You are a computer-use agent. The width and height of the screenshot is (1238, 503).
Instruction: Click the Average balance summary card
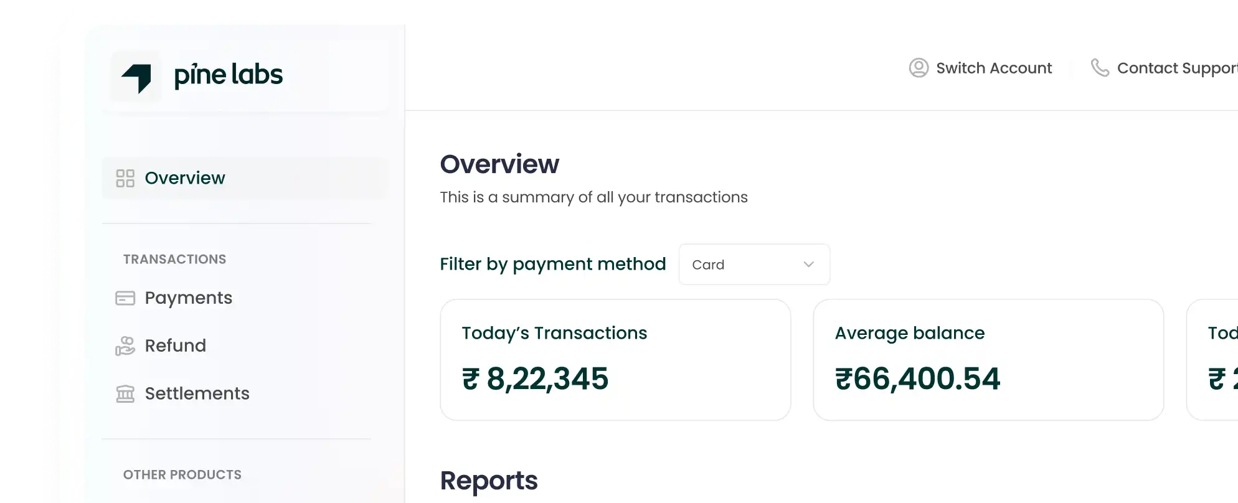pos(988,360)
